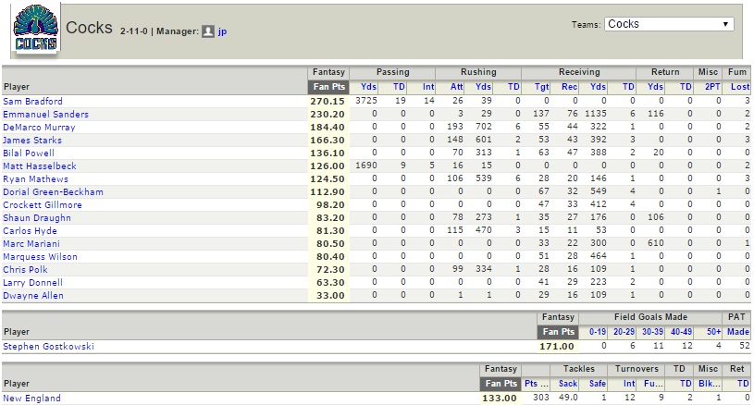Sort by Rushing Att column

point(457,87)
